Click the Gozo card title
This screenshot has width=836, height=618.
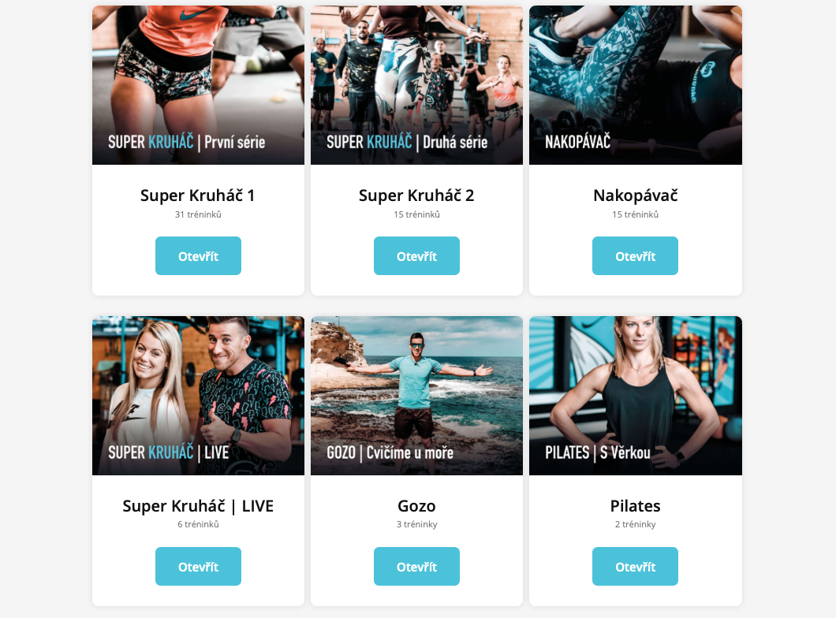click(416, 506)
